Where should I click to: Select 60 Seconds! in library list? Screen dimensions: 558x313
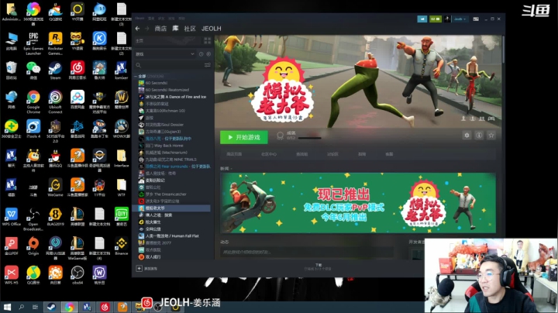(x=157, y=83)
